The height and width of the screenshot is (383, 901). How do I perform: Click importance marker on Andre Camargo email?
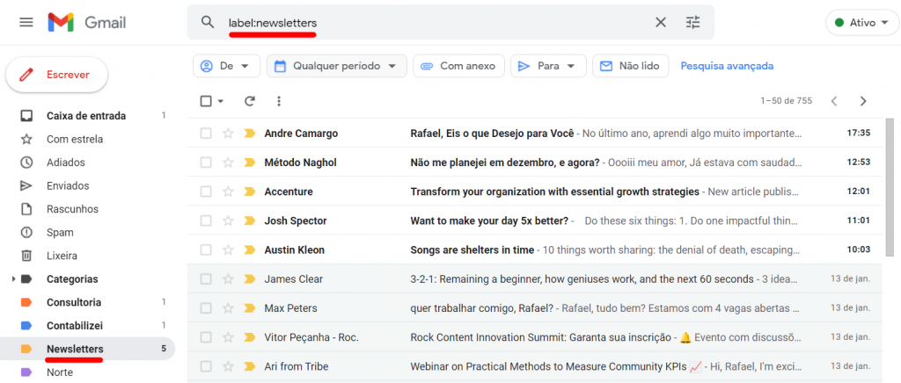[x=249, y=133]
